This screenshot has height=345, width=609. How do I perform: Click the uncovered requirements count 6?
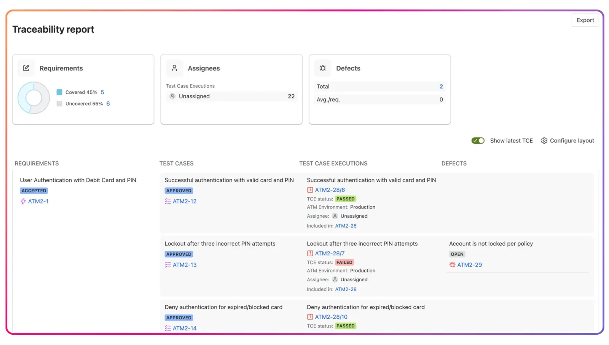point(108,104)
